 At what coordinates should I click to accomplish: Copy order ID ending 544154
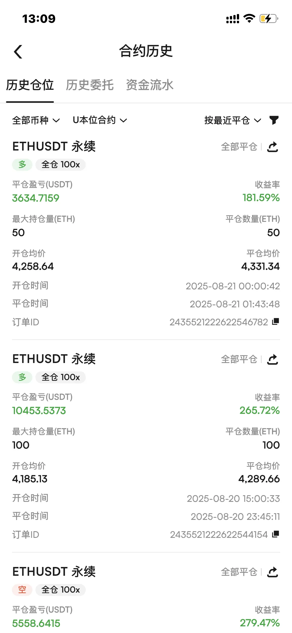click(276, 534)
